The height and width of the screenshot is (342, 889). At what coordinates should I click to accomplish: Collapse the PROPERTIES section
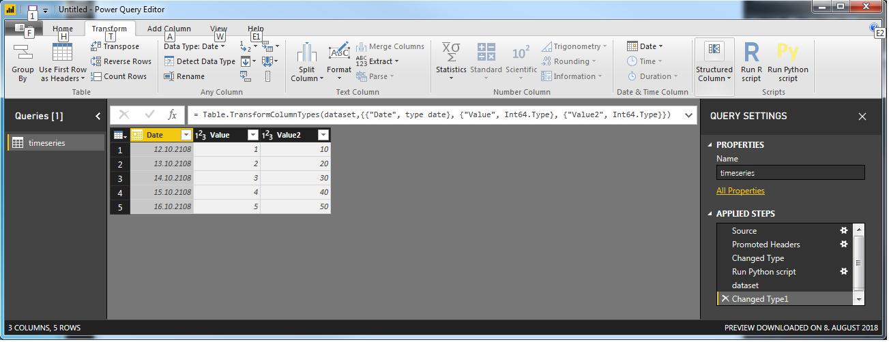[710, 144]
